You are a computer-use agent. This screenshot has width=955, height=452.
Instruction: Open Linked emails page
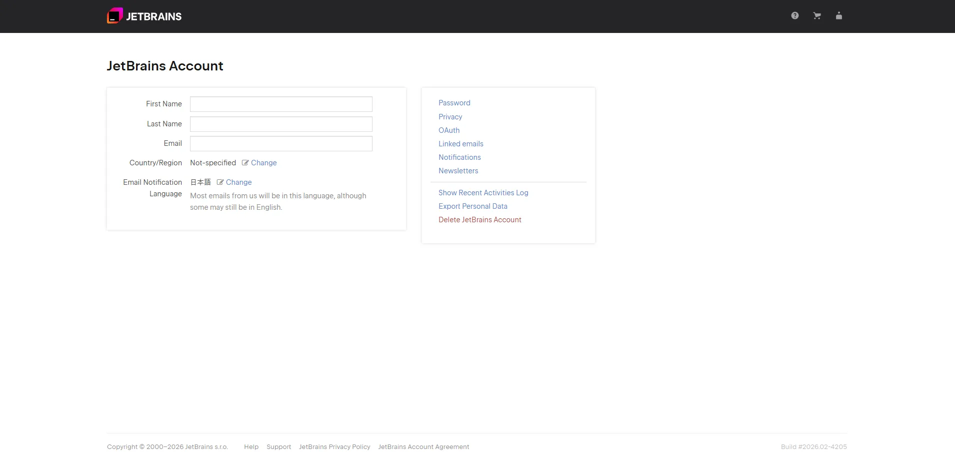point(460,144)
